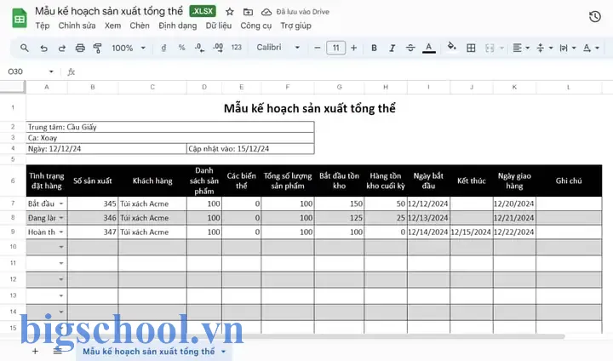Open more number formats 123
The image size is (613, 361).
[x=236, y=48]
